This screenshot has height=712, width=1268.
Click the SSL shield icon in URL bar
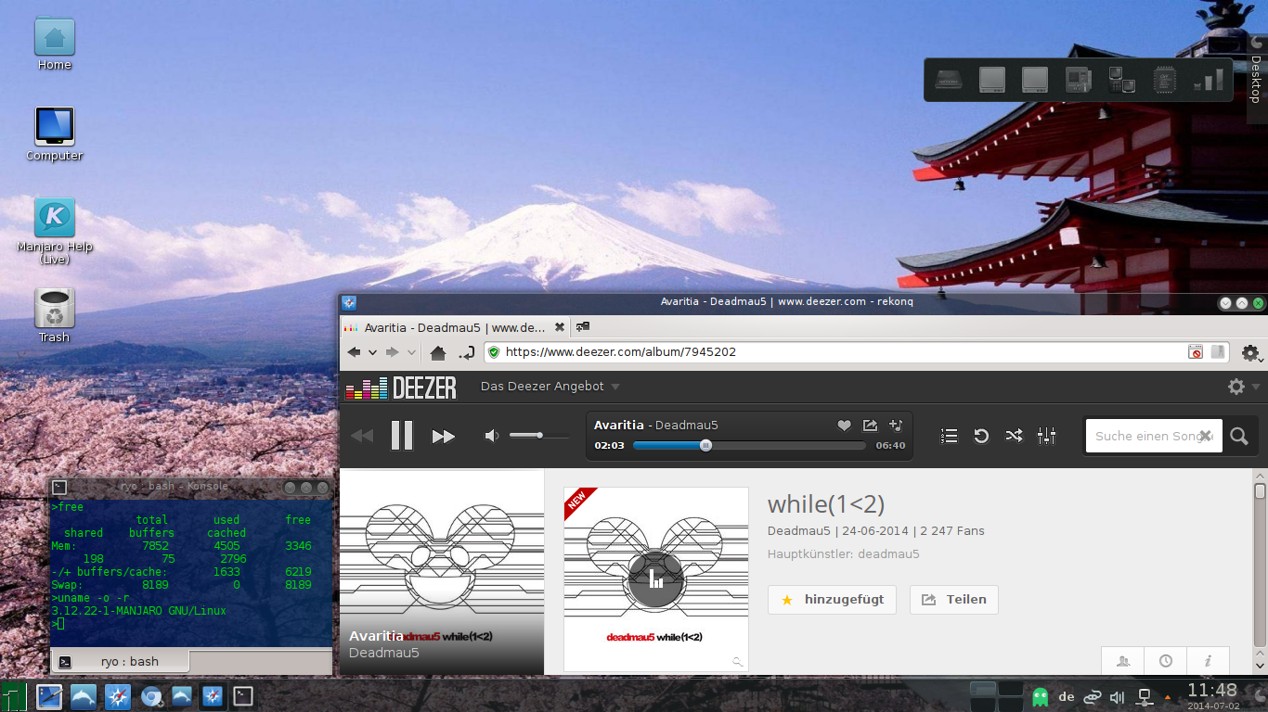[x=494, y=352]
